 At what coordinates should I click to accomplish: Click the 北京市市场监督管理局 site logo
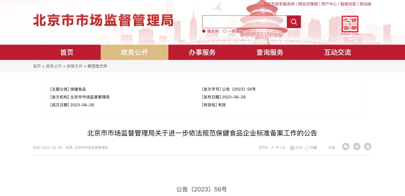tap(103, 20)
